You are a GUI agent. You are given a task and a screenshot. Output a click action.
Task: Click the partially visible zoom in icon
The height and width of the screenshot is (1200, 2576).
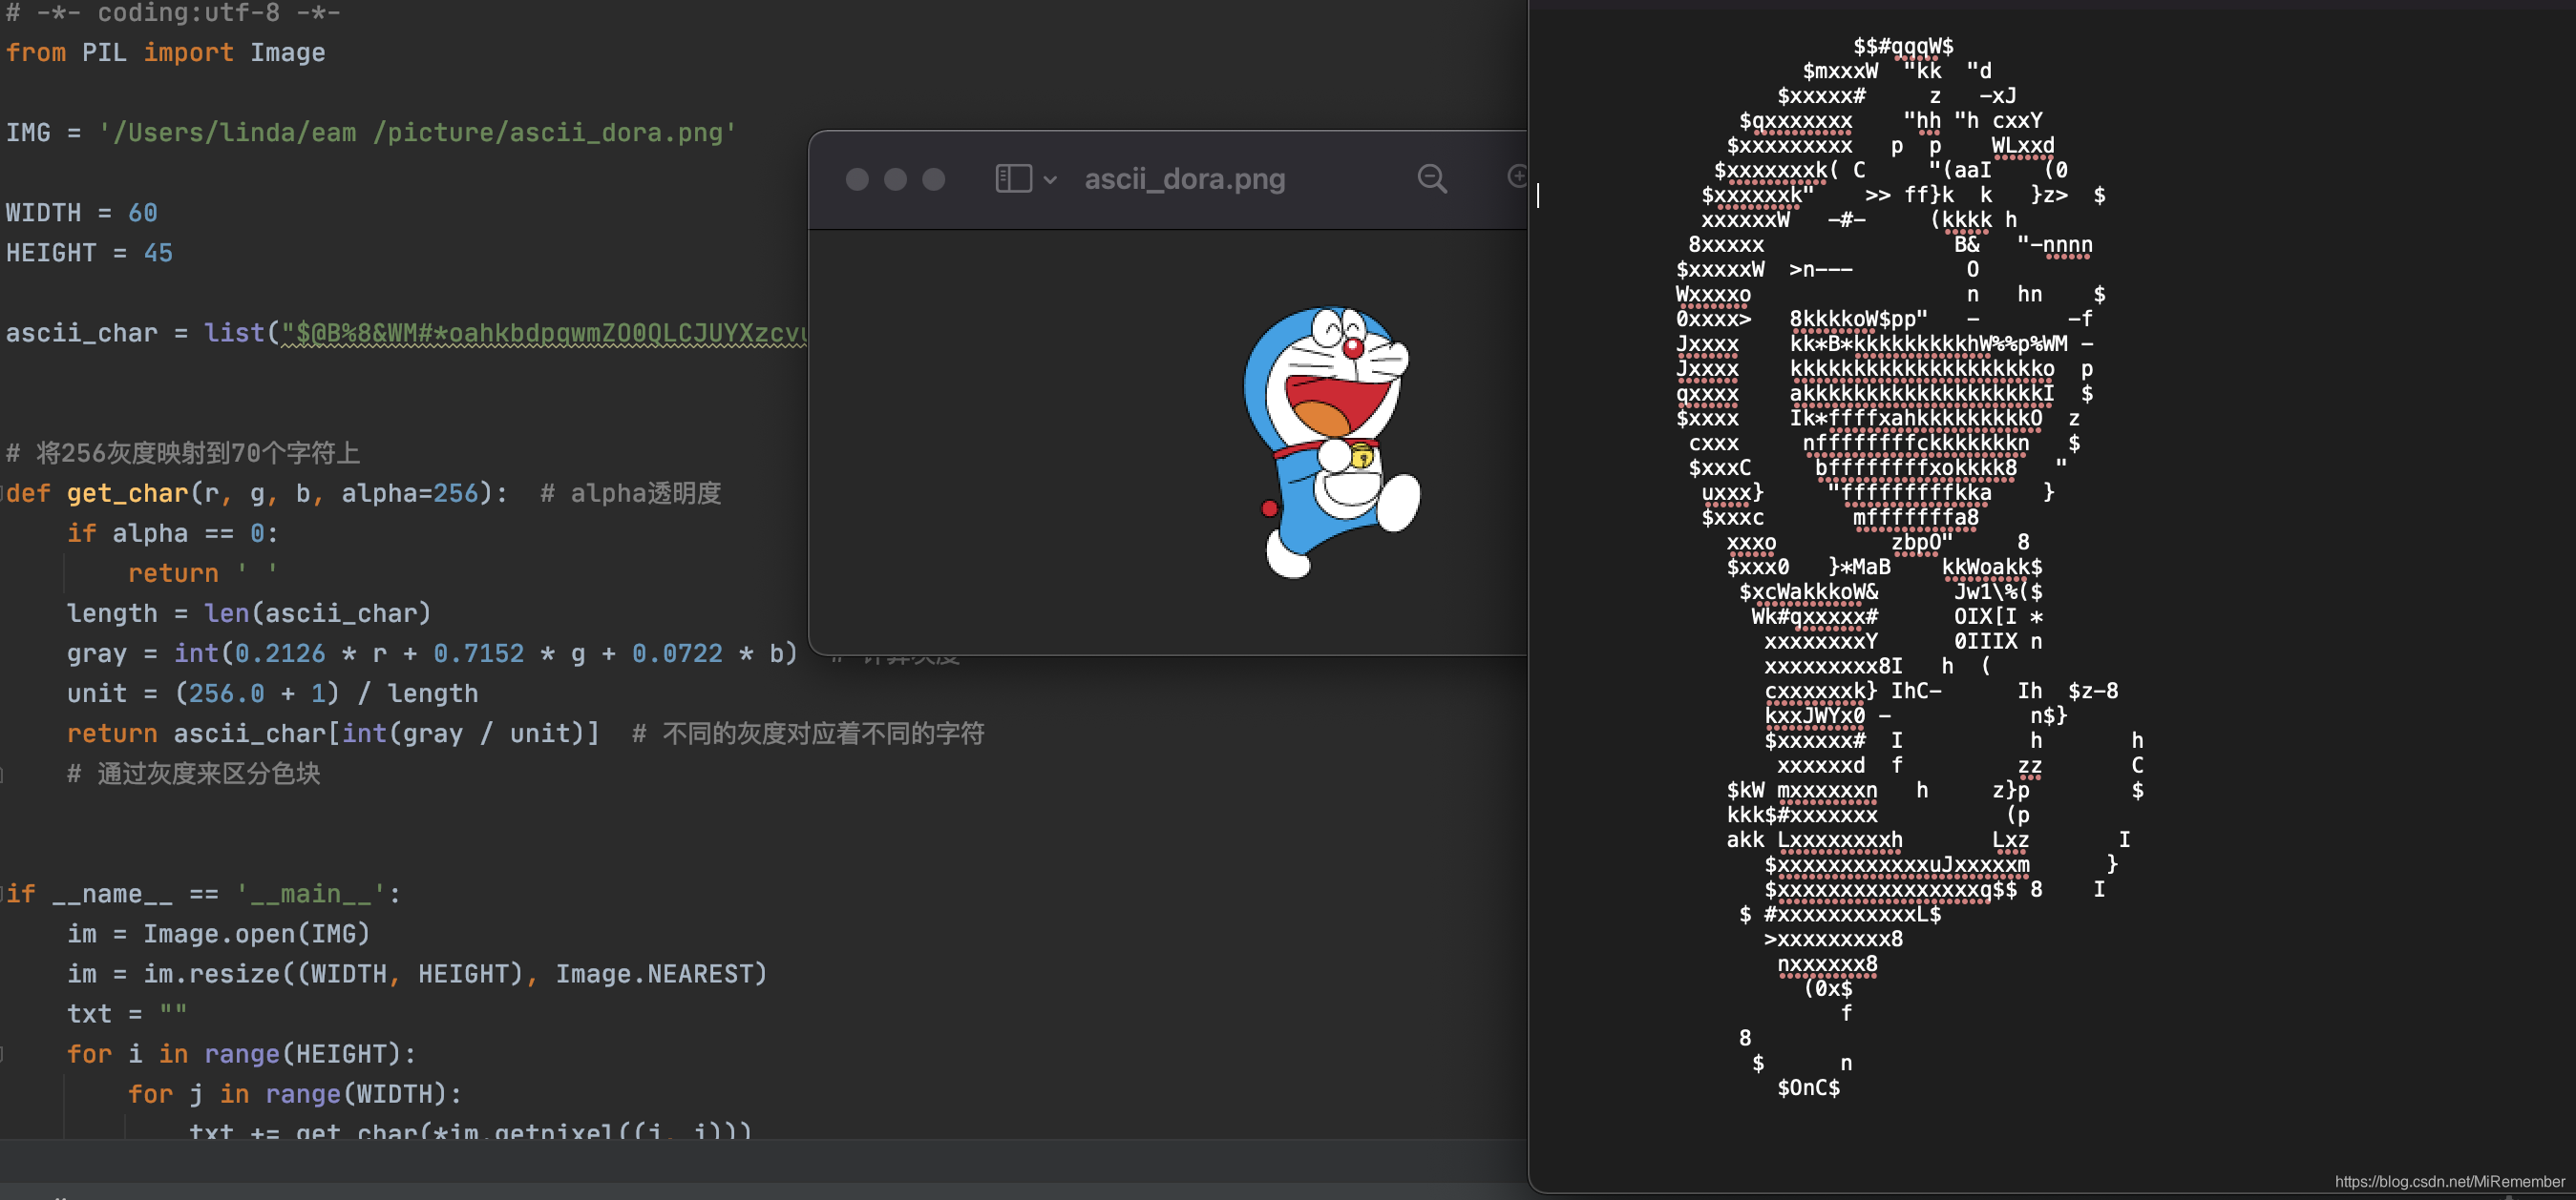point(1516,176)
